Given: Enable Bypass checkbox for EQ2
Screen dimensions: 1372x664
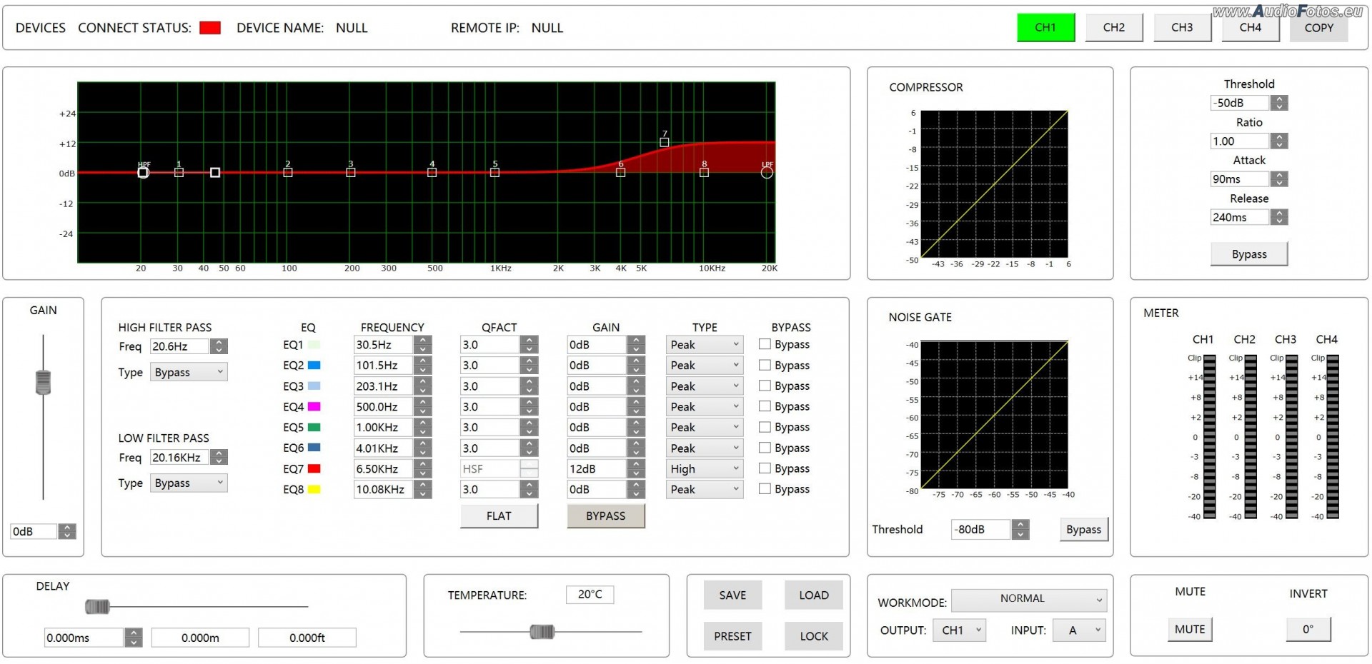Looking at the screenshot, I should tap(765, 365).
